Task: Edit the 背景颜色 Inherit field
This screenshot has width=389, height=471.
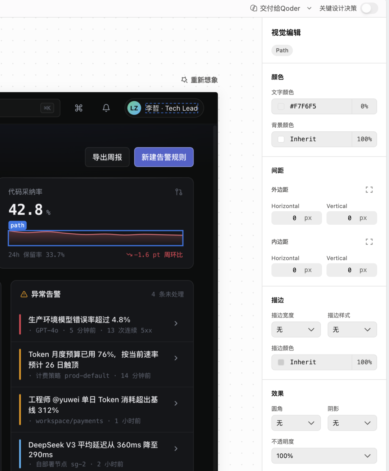Action: point(312,139)
